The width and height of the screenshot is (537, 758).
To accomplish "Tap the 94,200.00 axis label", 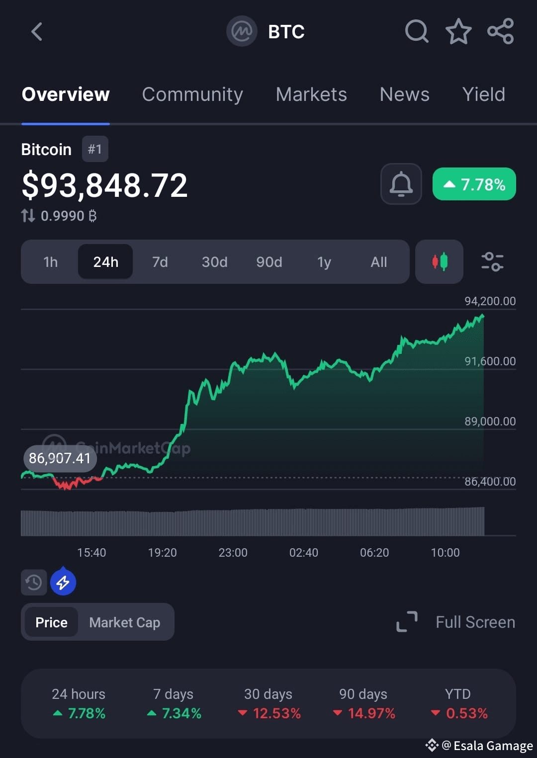I will (x=490, y=301).
